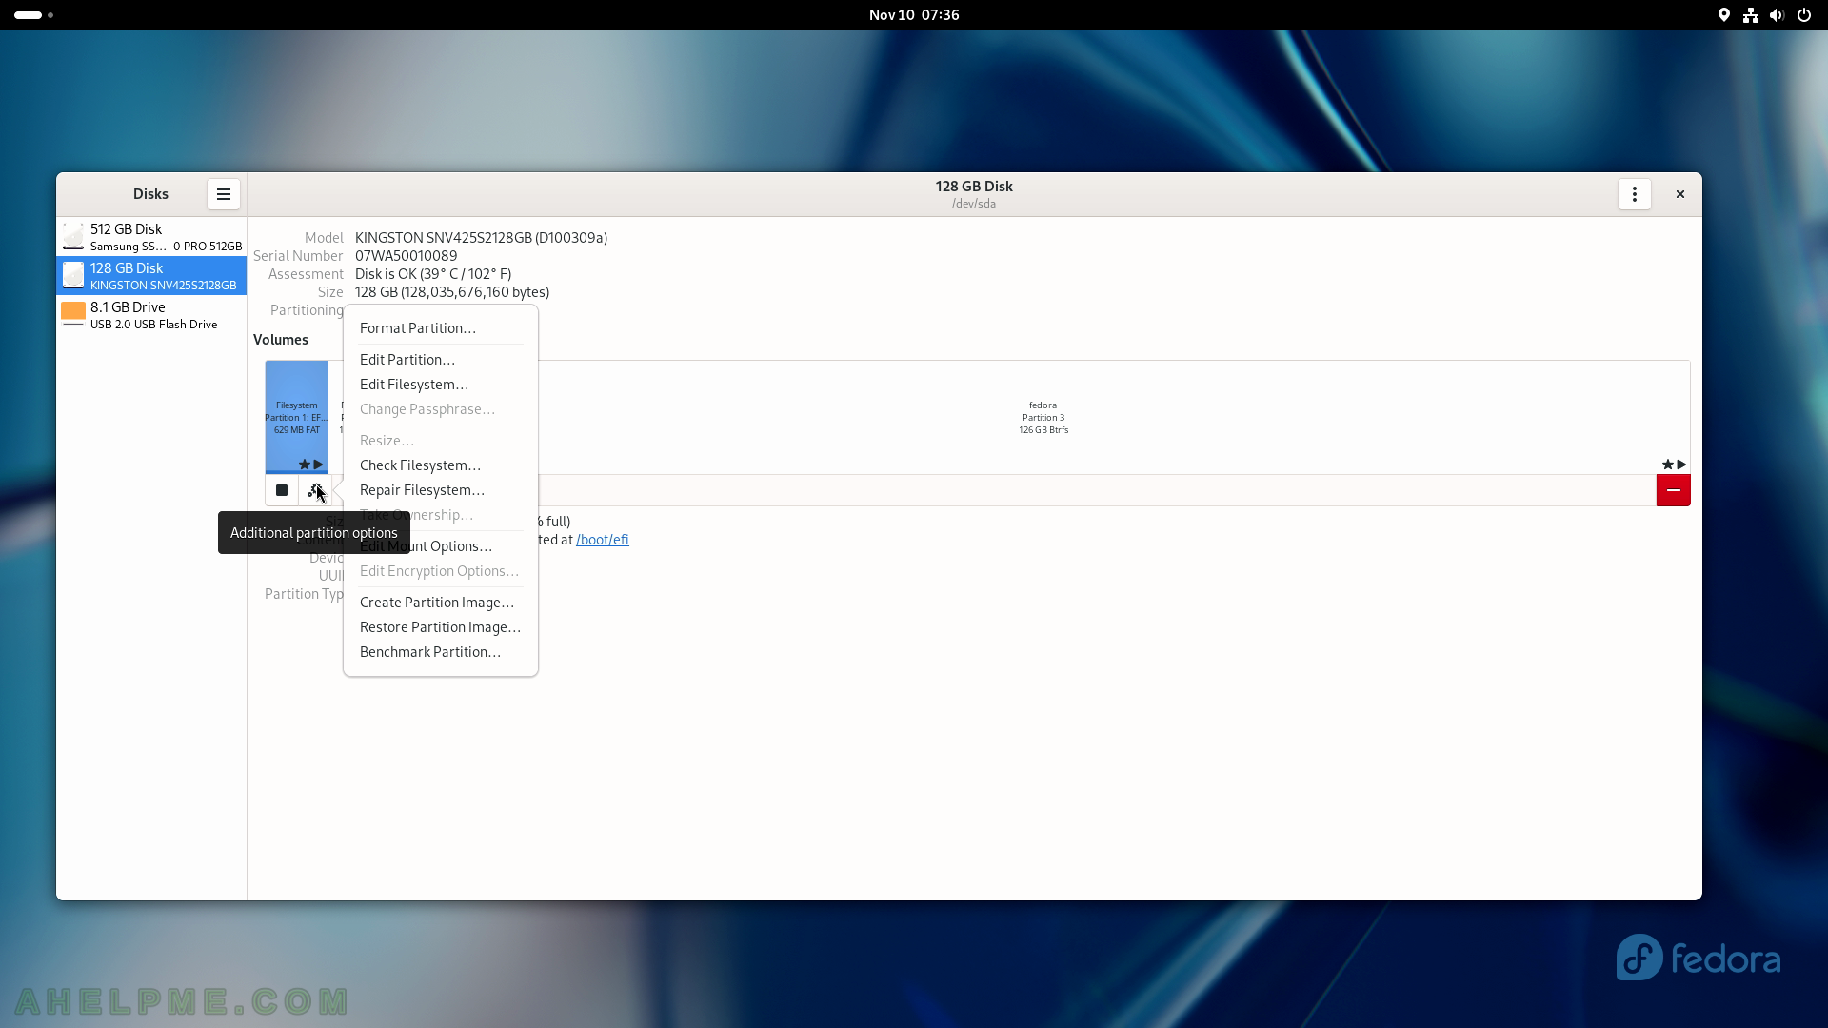Open the clock Nov 10 07:36 calendar
Image resolution: width=1828 pixels, height=1028 pixels.
[914, 15]
